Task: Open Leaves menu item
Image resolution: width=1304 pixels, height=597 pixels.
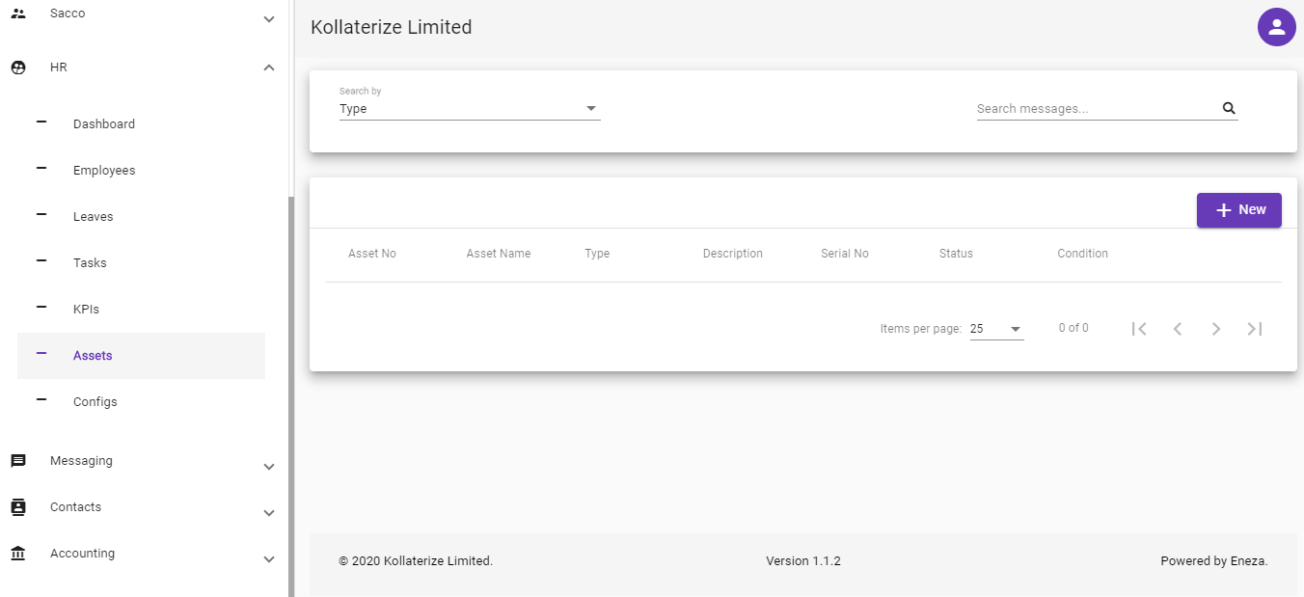Action: pyautogui.click(x=141, y=217)
